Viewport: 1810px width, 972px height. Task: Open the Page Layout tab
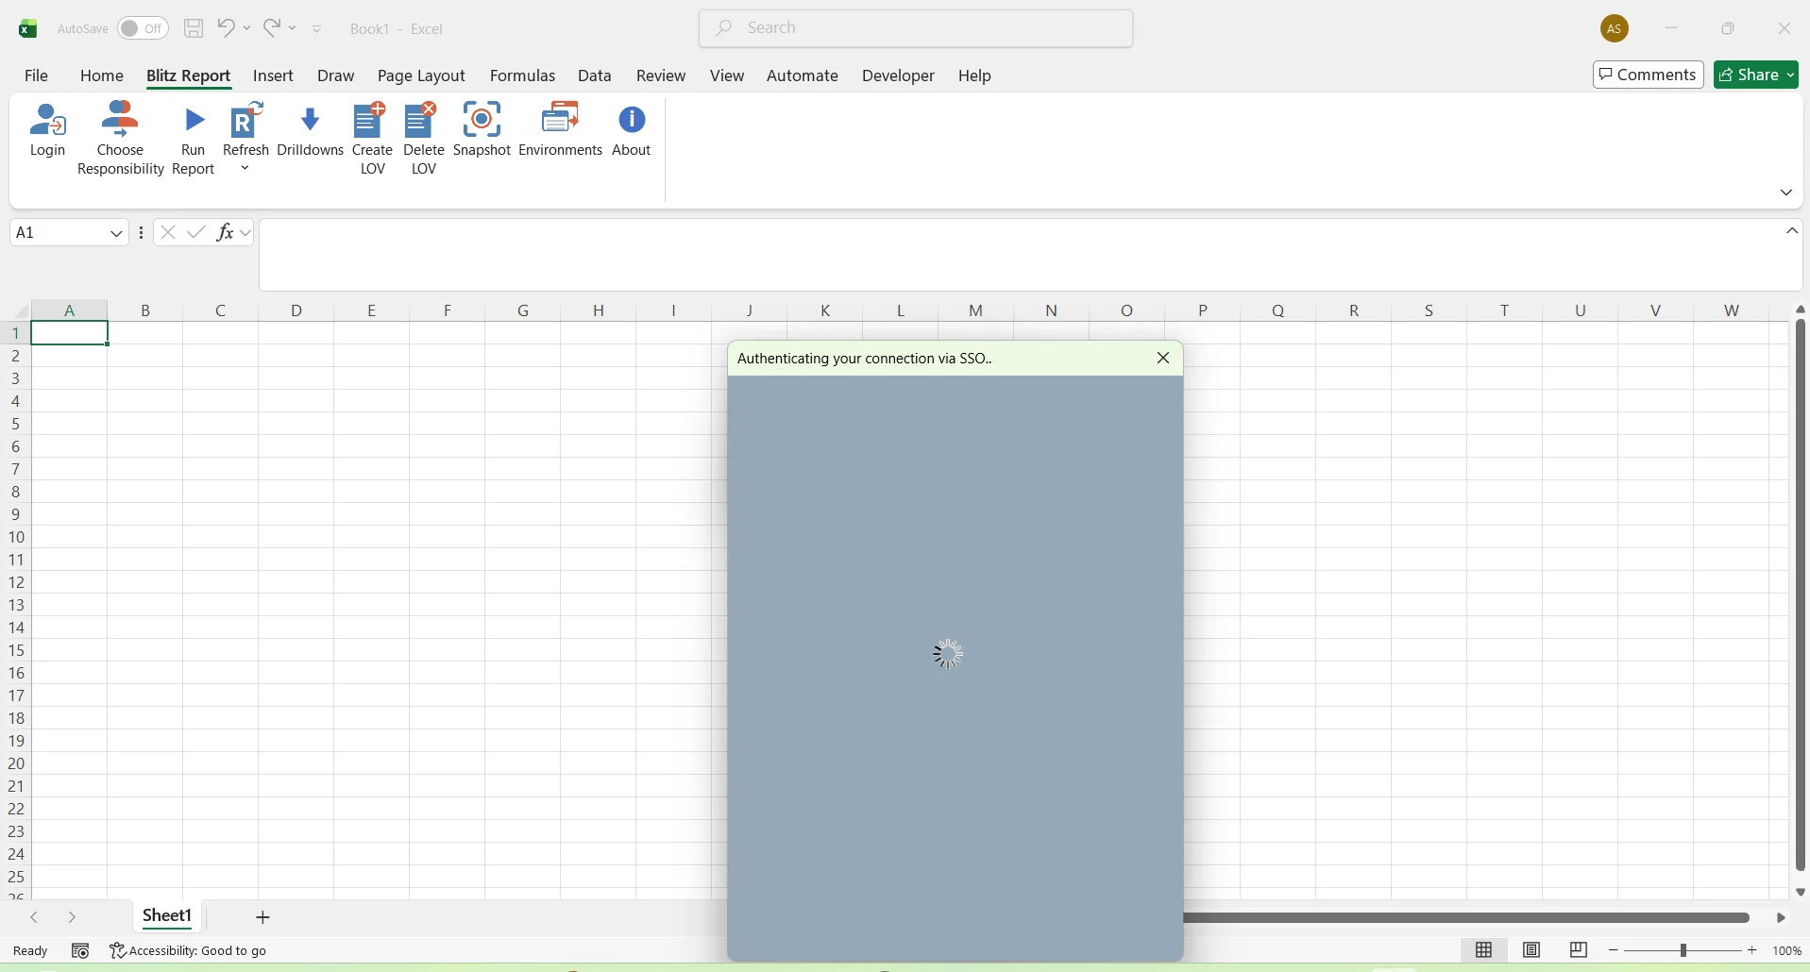click(x=422, y=75)
